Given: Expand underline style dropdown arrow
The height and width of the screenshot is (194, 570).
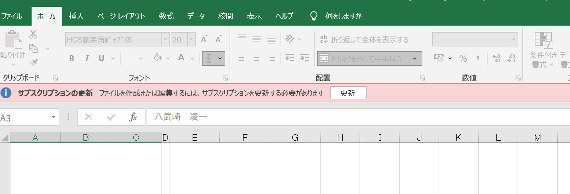Looking at the screenshot, I should coord(112,58).
